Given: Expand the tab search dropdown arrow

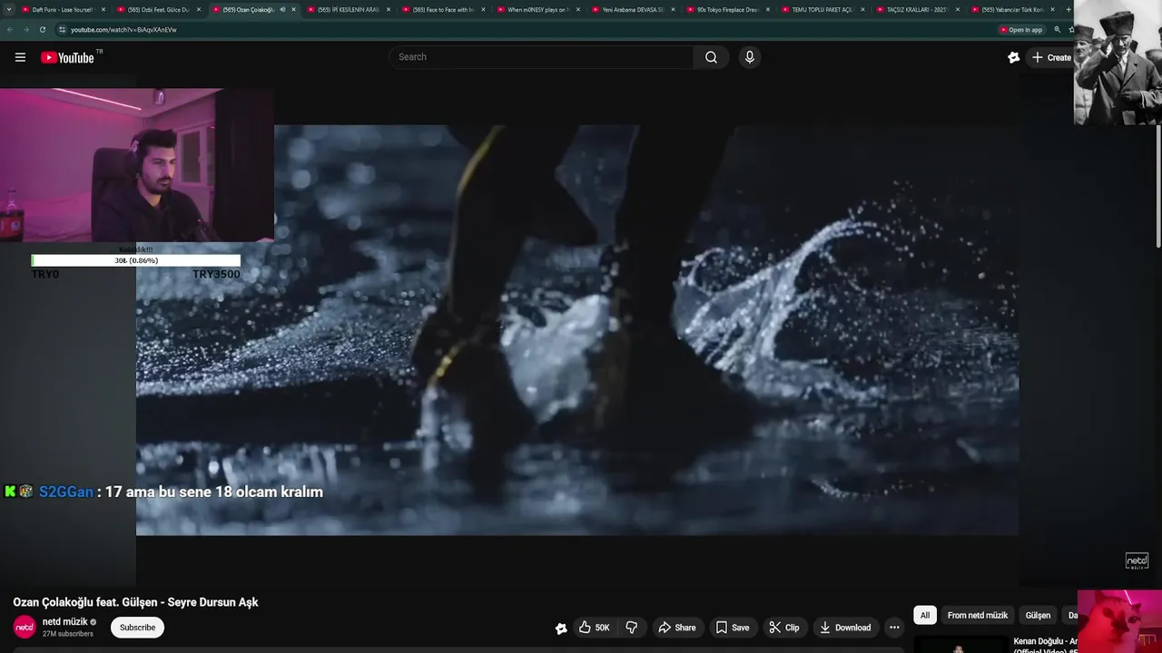Looking at the screenshot, I should tap(9, 9).
